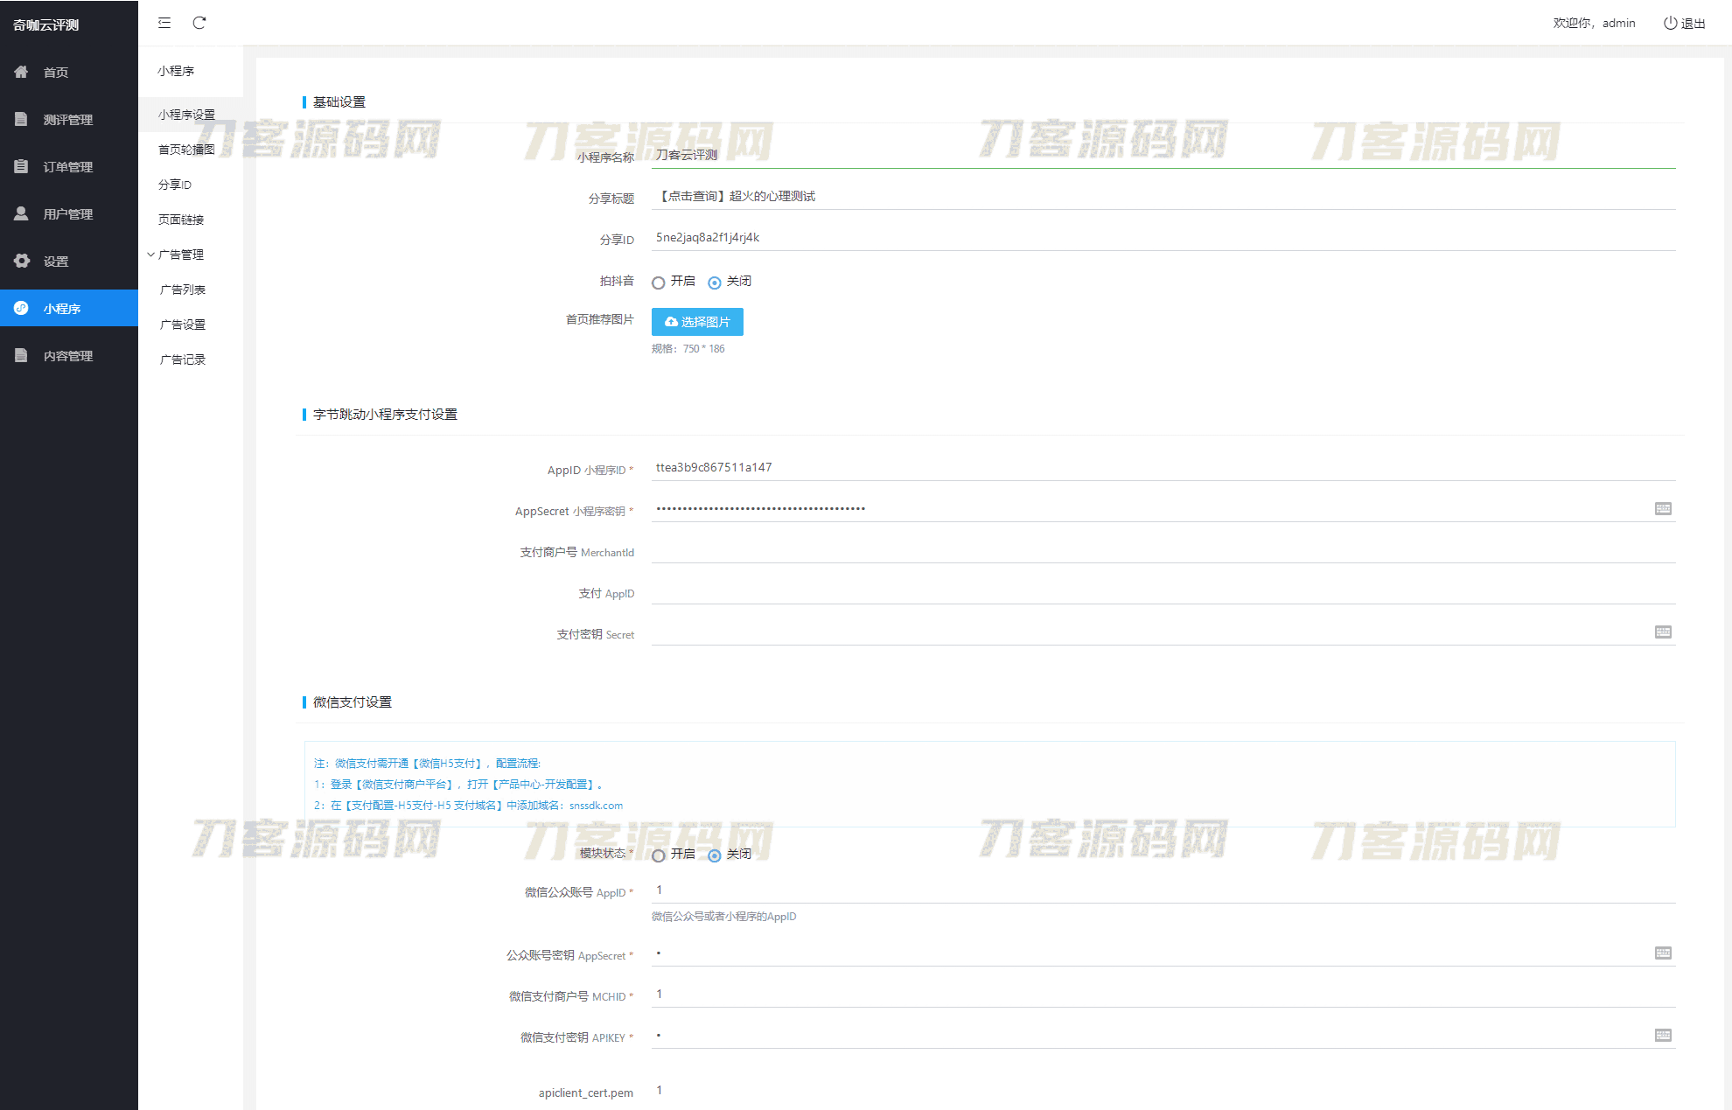Viewport: 1732px width, 1110px height.
Task: Open 订单管理 in left sidebar
Action: [x=68, y=166]
